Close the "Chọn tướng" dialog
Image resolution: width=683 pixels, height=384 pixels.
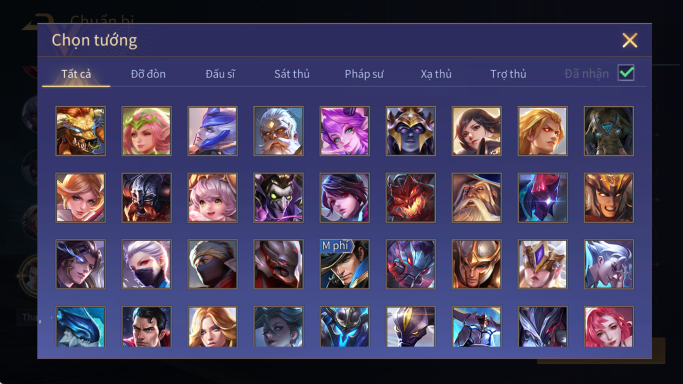pos(630,40)
